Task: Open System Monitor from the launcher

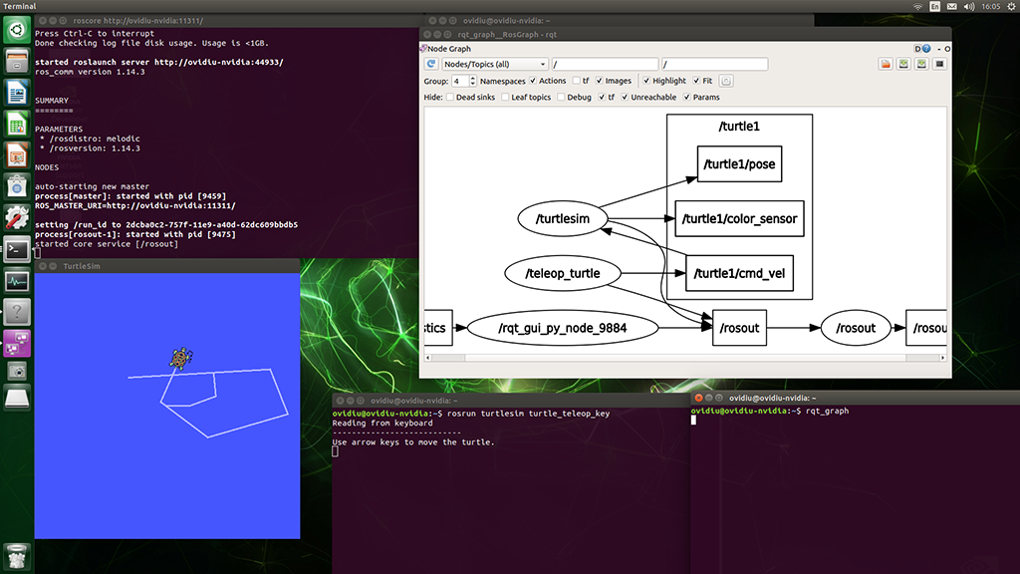Action: pyautogui.click(x=17, y=280)
